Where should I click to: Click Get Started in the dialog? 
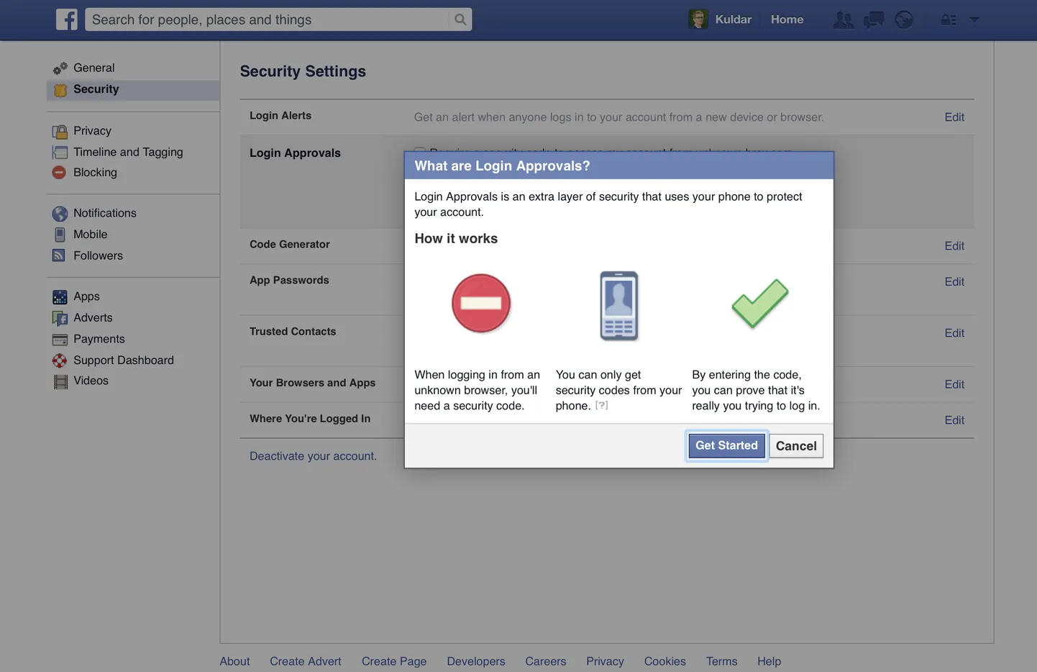(x=726, y=445)
